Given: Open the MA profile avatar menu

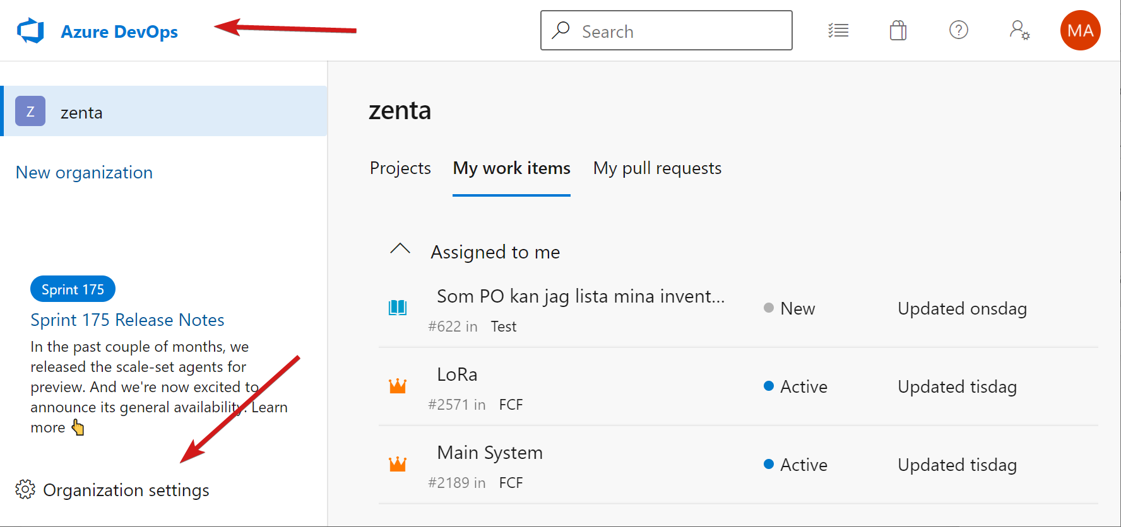Looking at the screenshot, I should click(x=1081, y=30).
